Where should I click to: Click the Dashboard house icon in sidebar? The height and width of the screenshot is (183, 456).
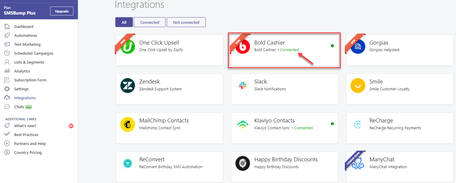7,26
